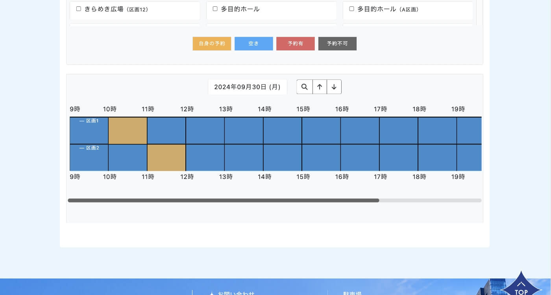Click the 予約不可 gray legend swatch
This screenshot has height=295, width=551.
coord(337,44)
